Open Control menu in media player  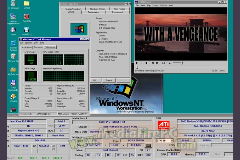tap(155, 5)
